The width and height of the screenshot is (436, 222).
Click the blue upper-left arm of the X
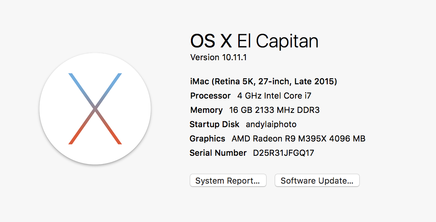pos(81,90)
